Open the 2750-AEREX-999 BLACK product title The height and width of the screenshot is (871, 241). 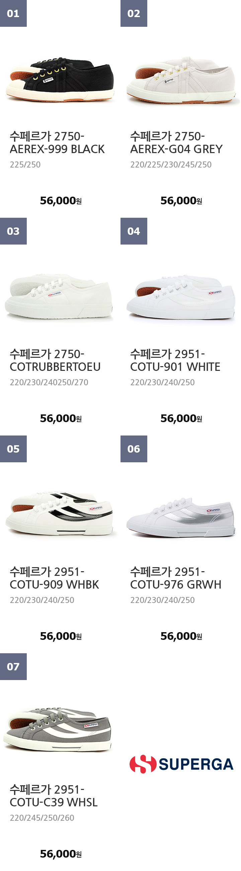tap(57, 143)
